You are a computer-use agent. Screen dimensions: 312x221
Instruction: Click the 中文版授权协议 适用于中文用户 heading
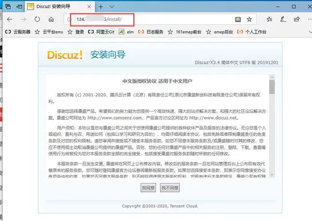(x=157, y=81)
